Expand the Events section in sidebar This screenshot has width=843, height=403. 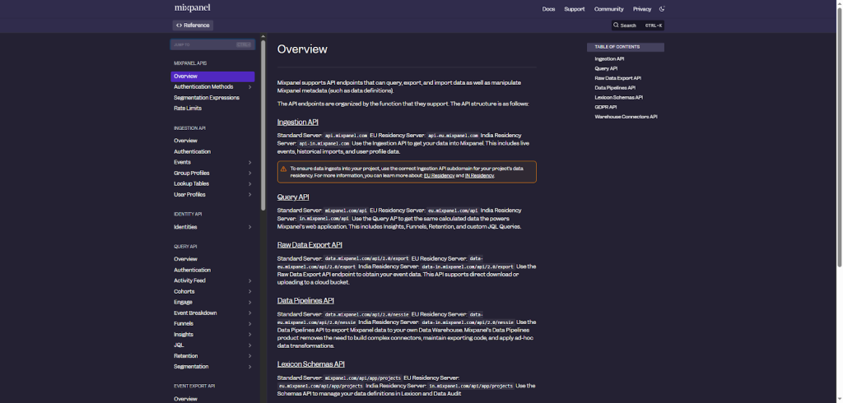click(249, 162)
